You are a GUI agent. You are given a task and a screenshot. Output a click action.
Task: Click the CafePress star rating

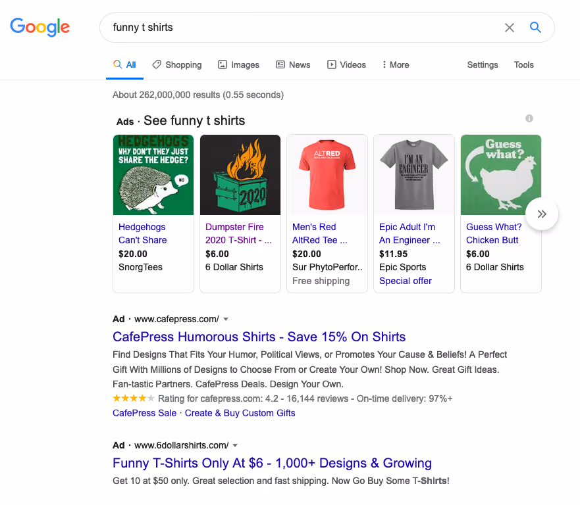click(x=134, y=398)
